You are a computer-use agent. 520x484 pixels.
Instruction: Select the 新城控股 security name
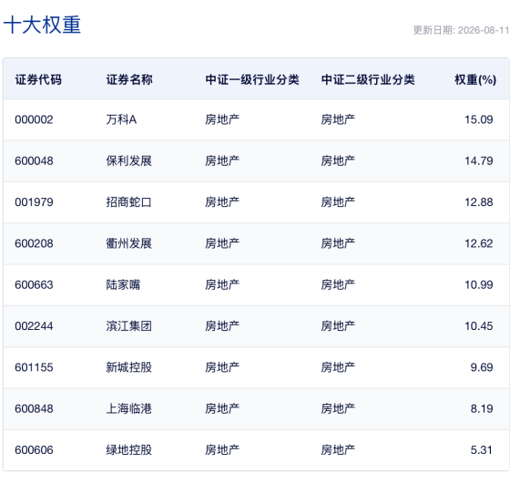128,367
